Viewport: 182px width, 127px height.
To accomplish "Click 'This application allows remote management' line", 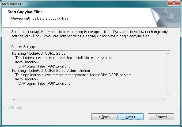I will 74,75.
